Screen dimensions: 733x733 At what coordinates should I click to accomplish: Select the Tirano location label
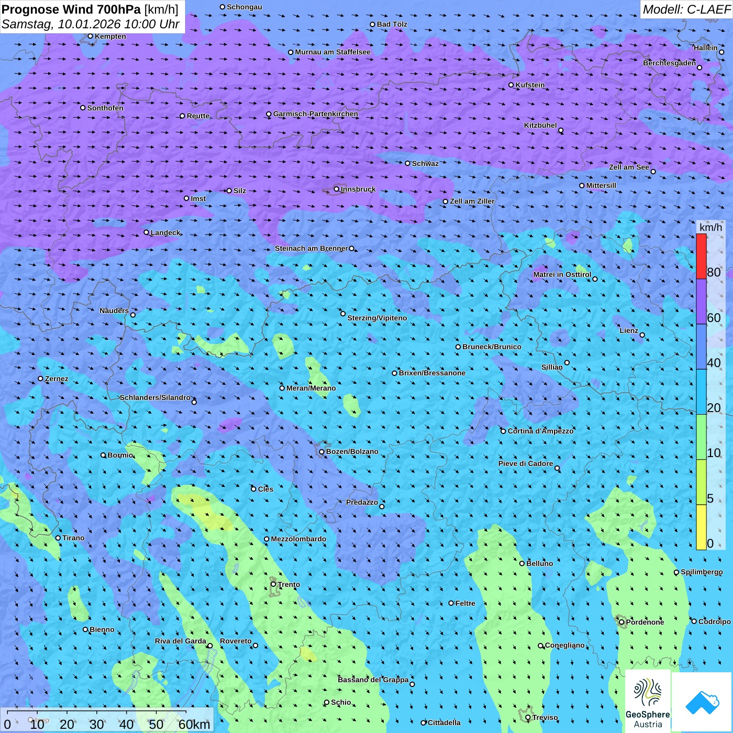73,538
